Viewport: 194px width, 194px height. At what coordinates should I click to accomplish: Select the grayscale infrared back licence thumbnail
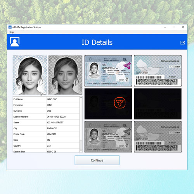pos(158,137)
